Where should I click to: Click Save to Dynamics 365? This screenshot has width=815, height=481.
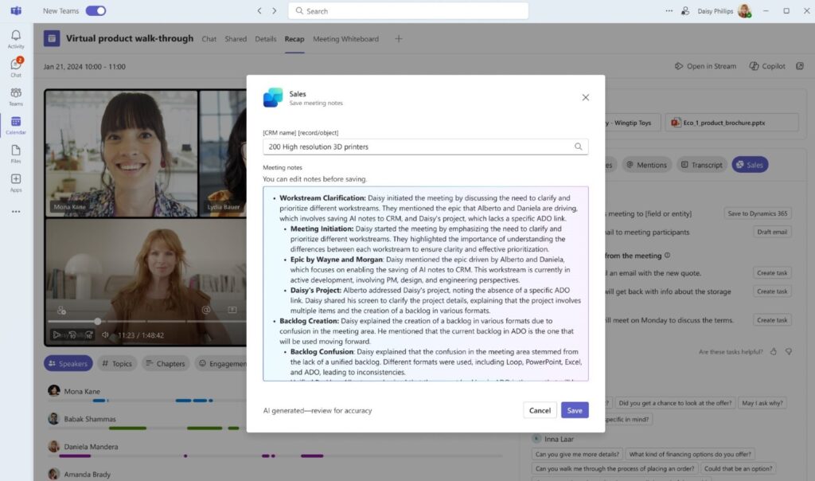pos(757,213)
